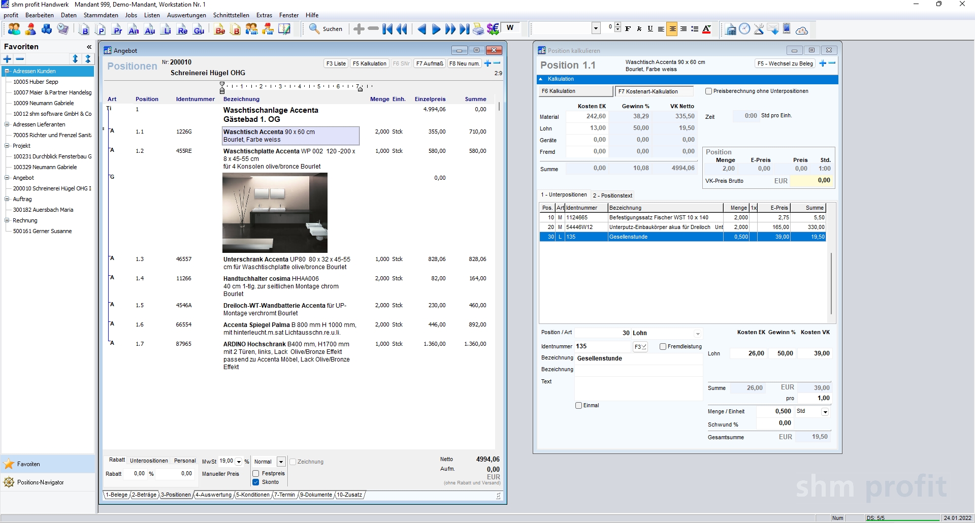975x523 pixels.
Task: Open the Gu (Gutschrift) document icon
Action: pos(199,29)
